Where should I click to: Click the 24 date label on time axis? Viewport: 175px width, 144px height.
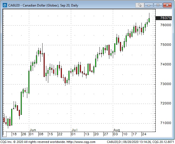pyautogui.click(x=144, y=134)
